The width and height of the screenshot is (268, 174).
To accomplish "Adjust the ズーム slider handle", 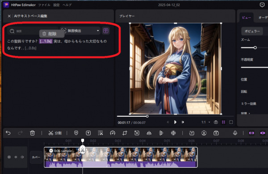I will coord(255,48).
